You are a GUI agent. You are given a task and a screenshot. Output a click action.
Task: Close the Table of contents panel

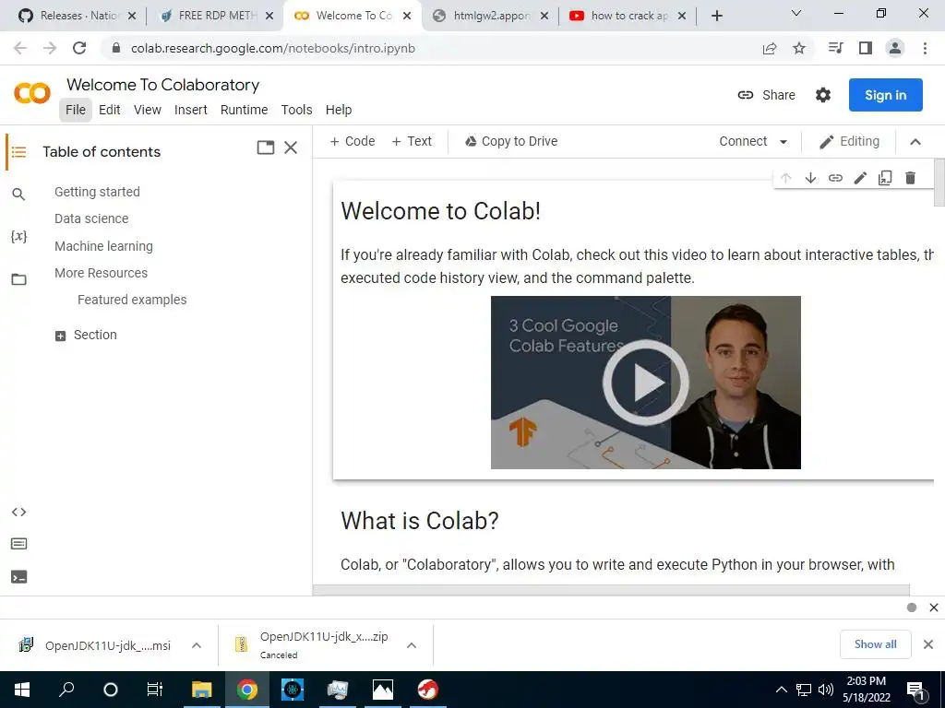pyautogui.click(x=291, y=147)
